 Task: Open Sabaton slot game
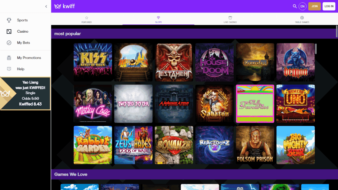215,104
